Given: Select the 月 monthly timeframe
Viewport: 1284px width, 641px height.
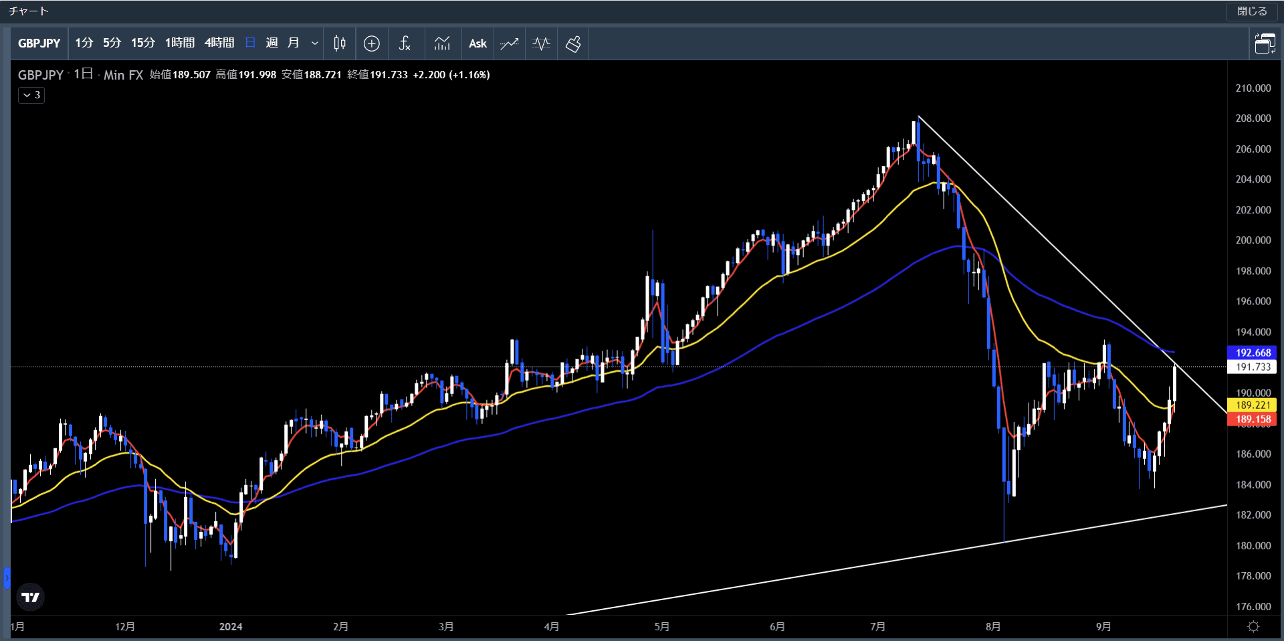Looking at the screenshot, I should coord(293,43).
